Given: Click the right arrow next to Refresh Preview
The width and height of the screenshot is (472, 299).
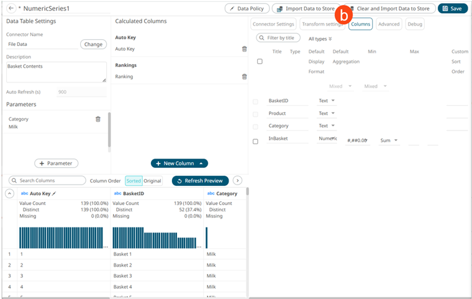Looking at the screenshot, I should 237,181.
